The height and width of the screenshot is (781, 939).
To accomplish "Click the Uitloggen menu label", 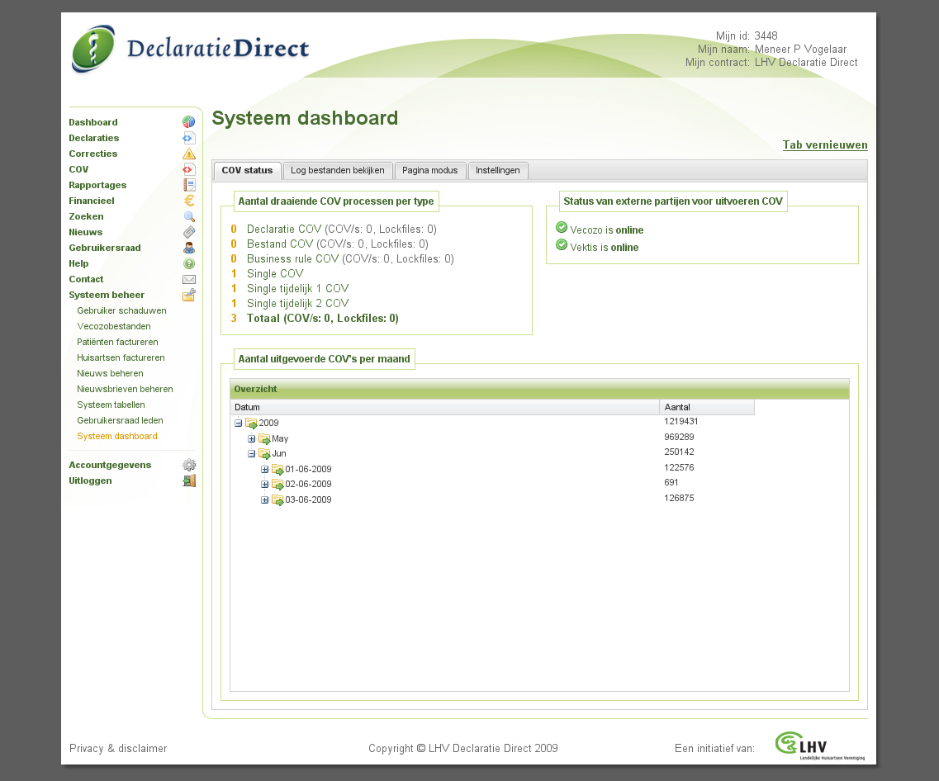I will (90, 480).
